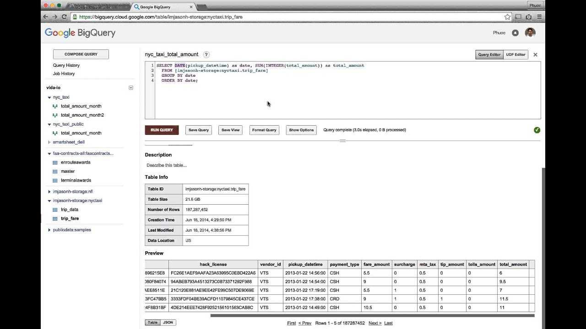586x329 pixels.
Task: Switch to the Query Editor tab
Action: [x=489, y=54]
